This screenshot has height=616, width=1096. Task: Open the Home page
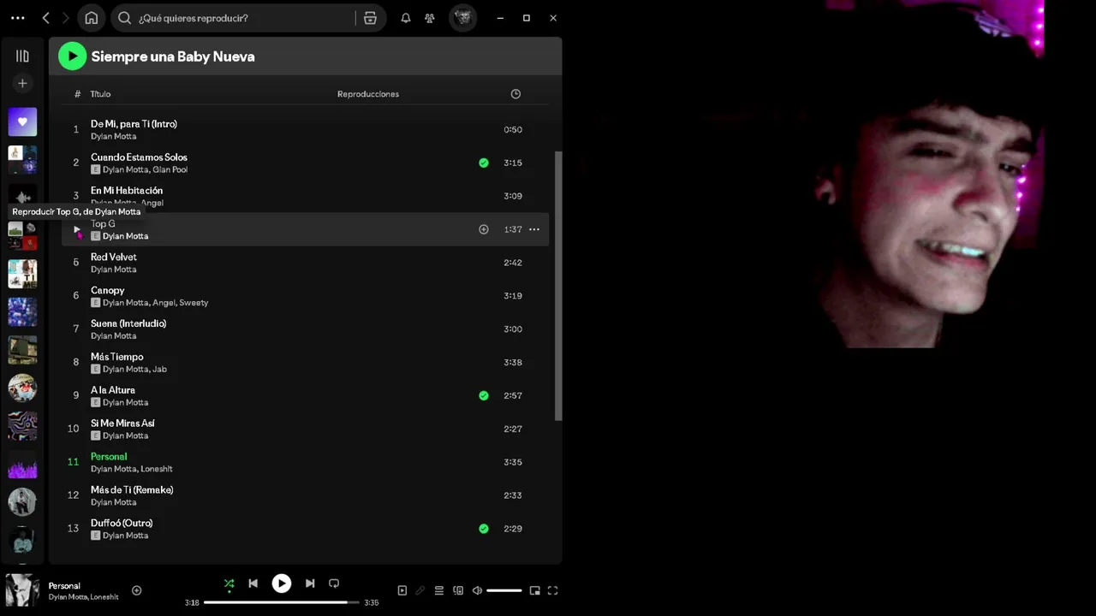92,18
